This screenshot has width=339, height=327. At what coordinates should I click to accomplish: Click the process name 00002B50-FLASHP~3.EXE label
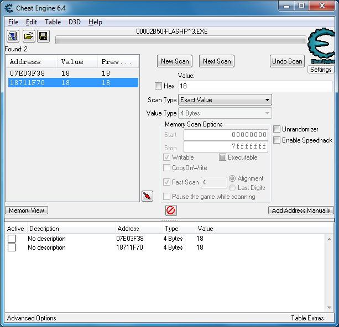[171, 31]
